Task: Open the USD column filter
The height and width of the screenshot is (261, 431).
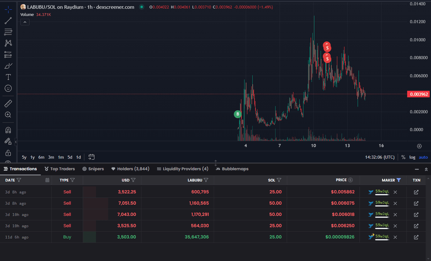Action: [x=133, y=180]
